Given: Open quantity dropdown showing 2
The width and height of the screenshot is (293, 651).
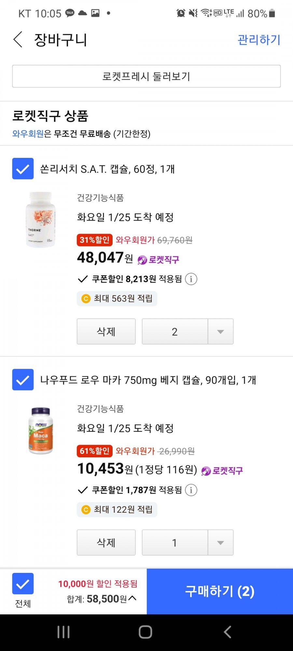Looking at the screenshot, I should (188, 331).
